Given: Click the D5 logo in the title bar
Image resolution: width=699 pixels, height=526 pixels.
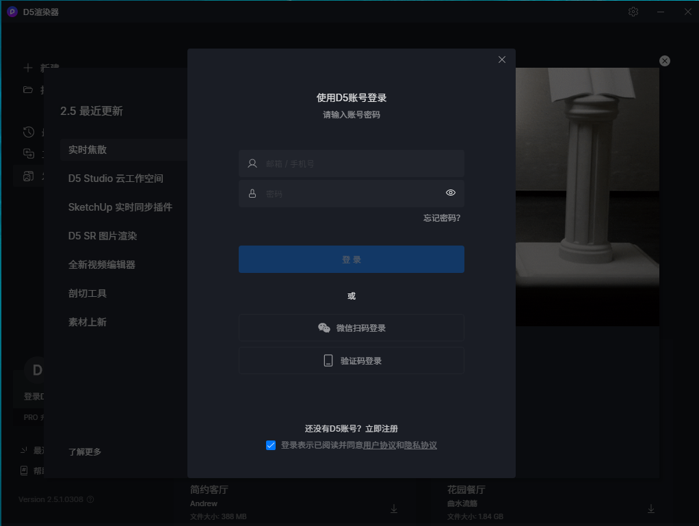Looking at the screenshot, I should pos(12,12).
